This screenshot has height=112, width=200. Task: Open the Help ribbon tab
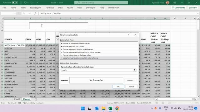tap(102, 8)
